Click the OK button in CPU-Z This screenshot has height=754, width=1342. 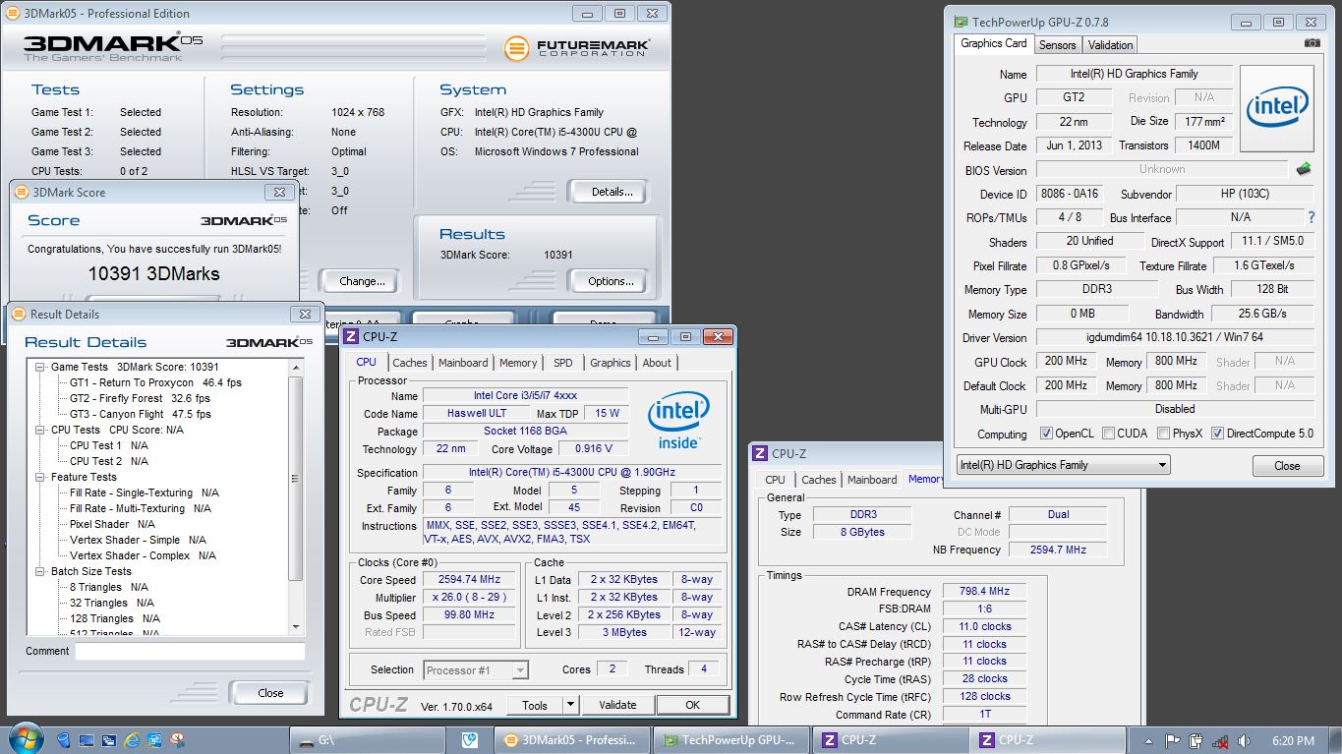coord(692,705)
